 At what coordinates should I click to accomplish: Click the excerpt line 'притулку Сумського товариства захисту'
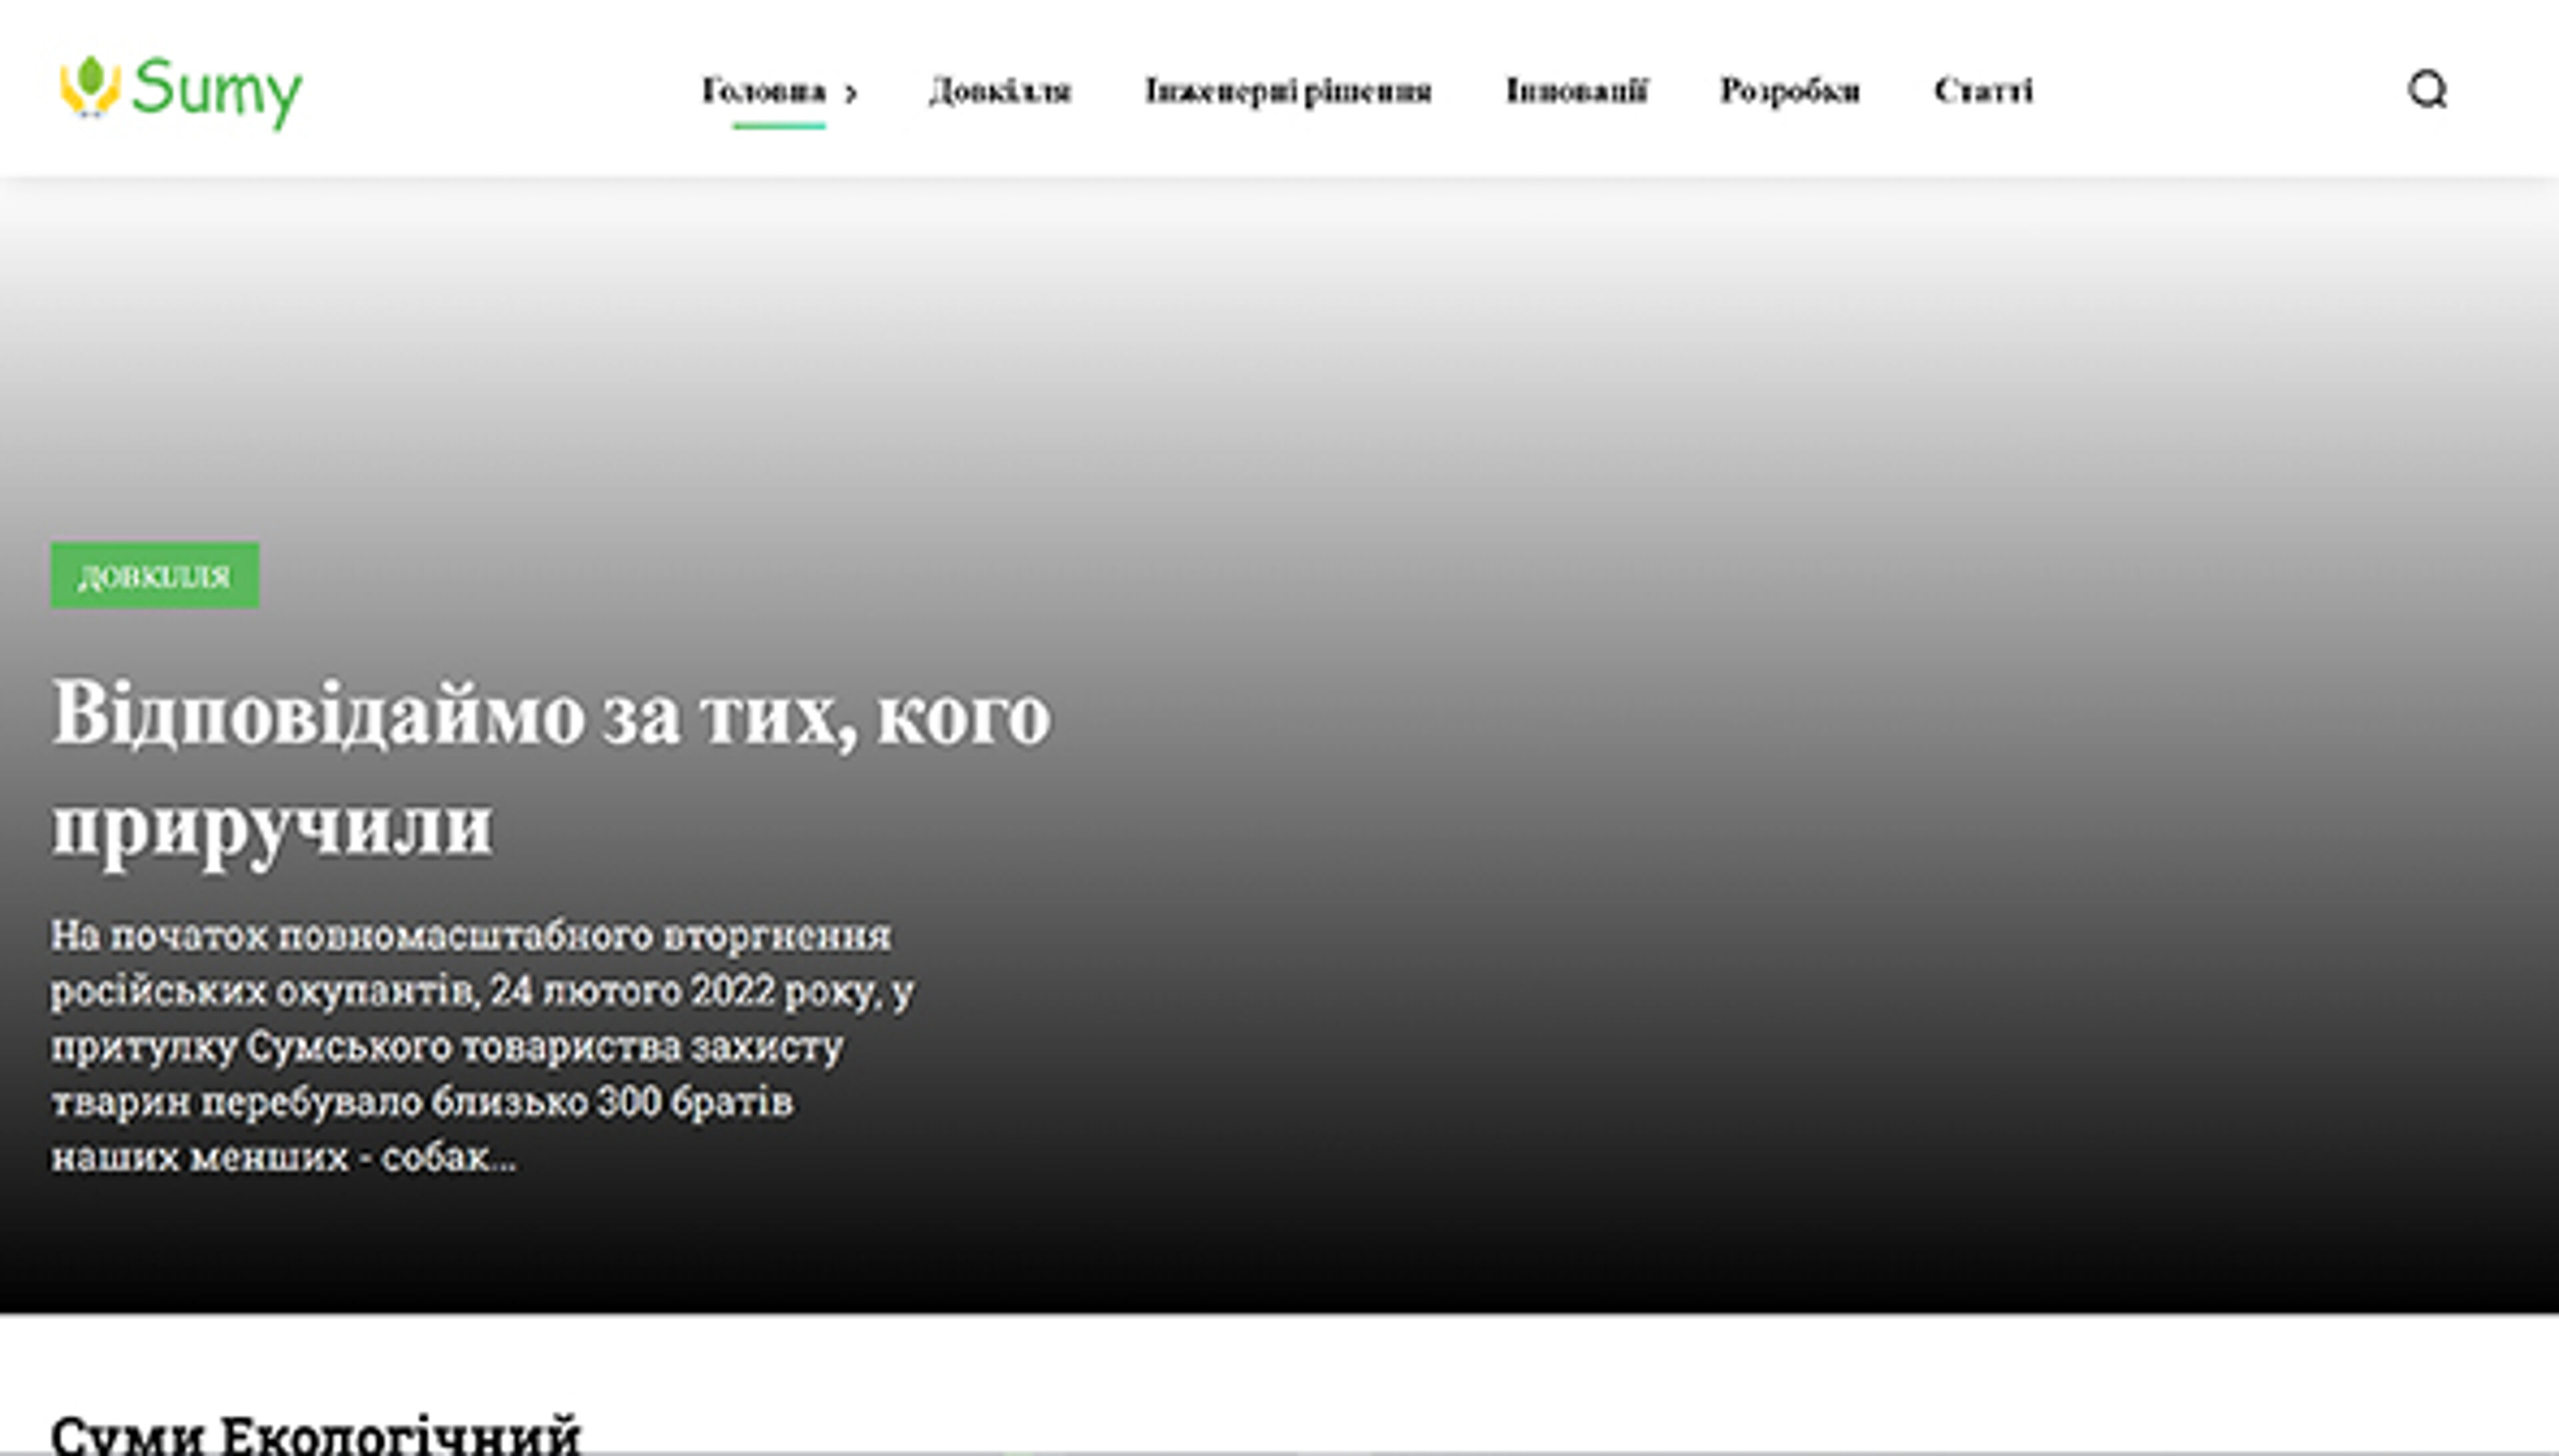tap(447, 1047)
